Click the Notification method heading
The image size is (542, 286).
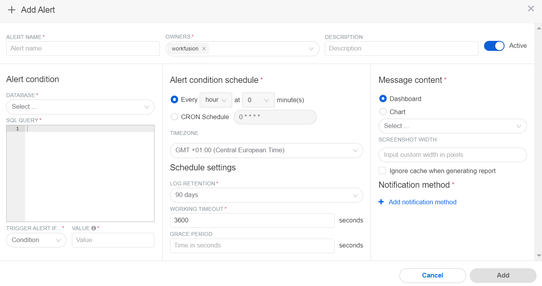[414, 185]
